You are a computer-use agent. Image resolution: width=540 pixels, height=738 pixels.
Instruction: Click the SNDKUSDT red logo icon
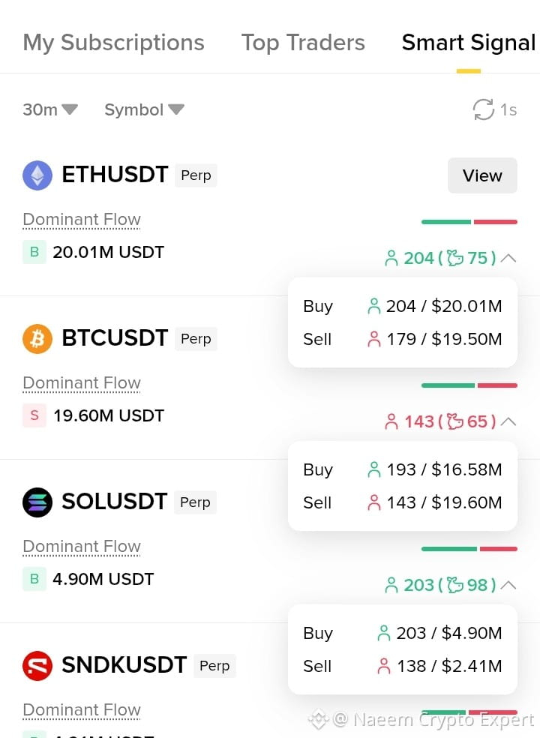pos(37,665)
